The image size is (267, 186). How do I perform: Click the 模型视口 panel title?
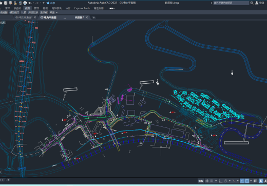tap(14, 12)
